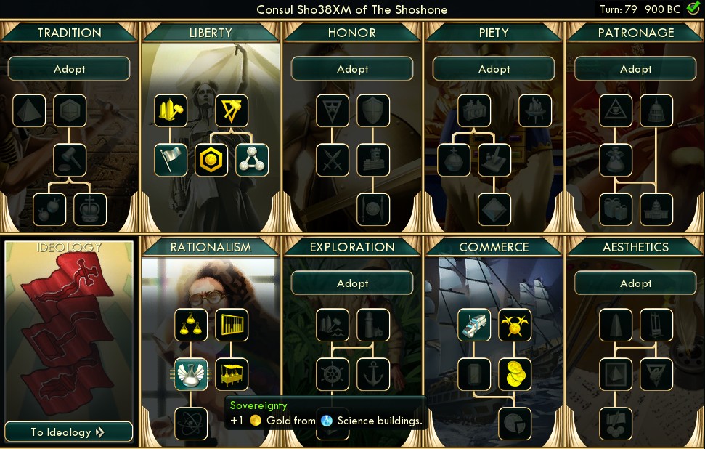
Task: Select the crossed swords policy in Honor
Action: click(333, 160)
